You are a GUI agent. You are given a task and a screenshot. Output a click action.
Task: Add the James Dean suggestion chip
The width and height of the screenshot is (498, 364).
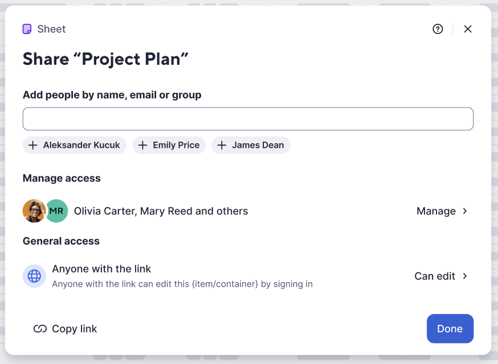[x=251, y=145]
